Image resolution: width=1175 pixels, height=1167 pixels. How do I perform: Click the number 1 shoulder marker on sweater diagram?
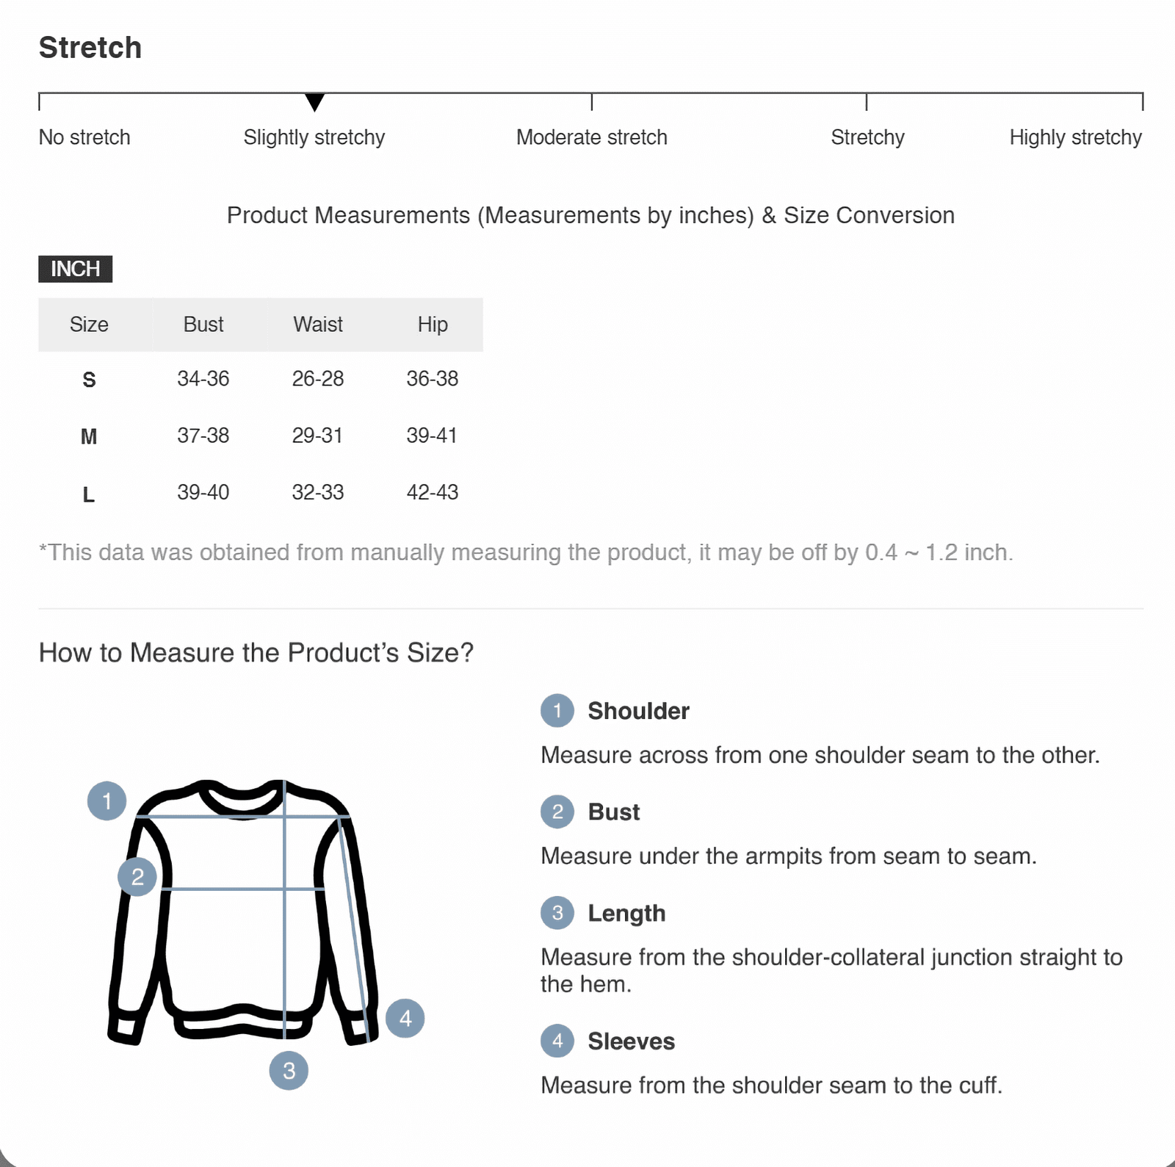tap(107, 801)
